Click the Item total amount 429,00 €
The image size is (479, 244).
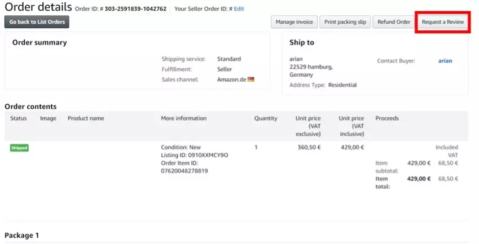(419, 179)
